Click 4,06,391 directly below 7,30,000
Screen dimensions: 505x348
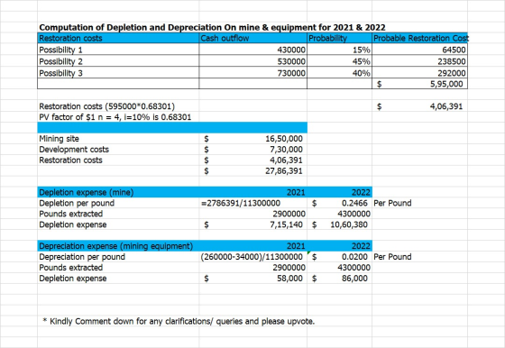[287, 160]
